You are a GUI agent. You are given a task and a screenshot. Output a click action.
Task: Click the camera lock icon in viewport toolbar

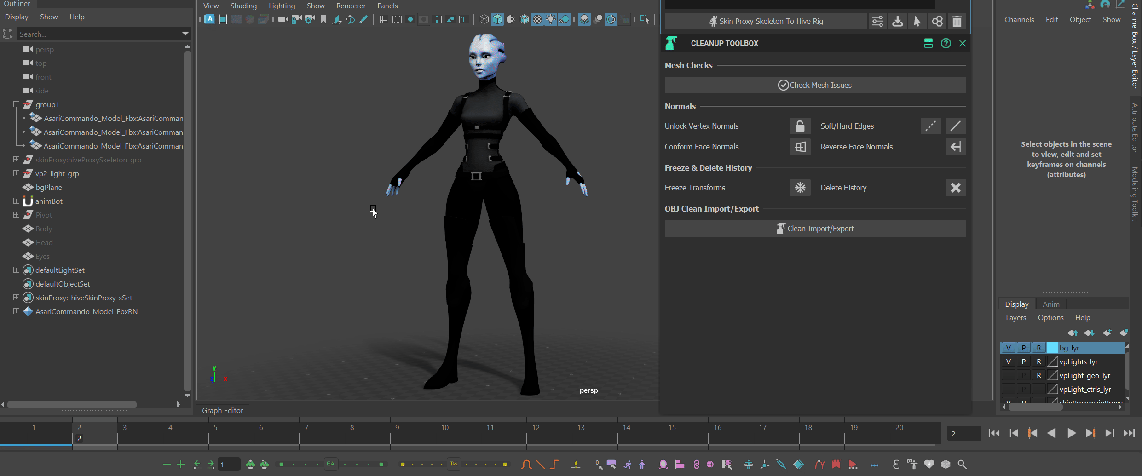pos(297,19)
